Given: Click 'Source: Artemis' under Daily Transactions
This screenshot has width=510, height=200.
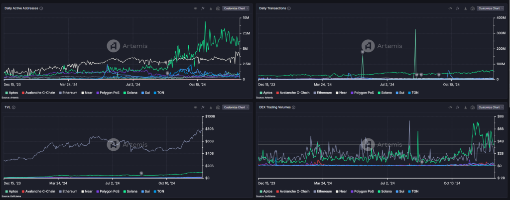Looking at the screenshot, I should (x=264, y=98).
